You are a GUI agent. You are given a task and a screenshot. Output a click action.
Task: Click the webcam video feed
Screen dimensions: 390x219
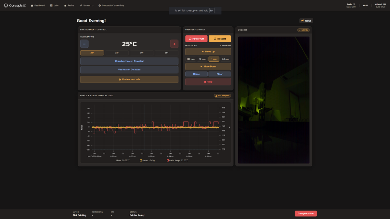(274, 100)
